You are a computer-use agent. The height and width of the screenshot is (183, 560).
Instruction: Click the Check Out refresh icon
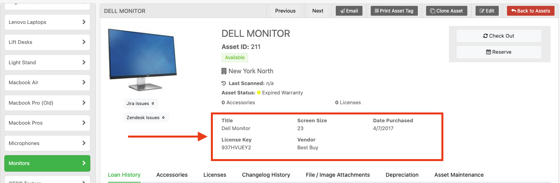point(485,36)
